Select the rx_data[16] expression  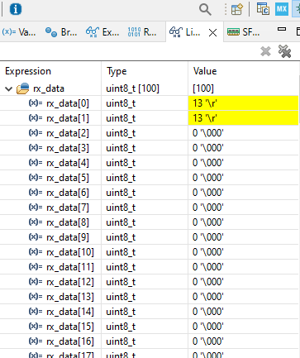click(x=70, y=341)
